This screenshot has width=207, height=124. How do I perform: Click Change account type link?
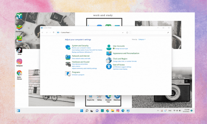(x=121, y=48)
